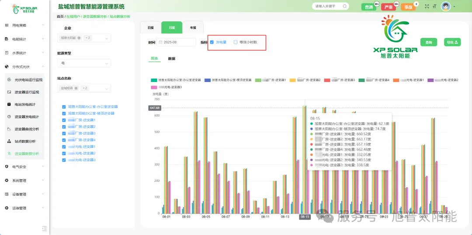Click the 导出 export button
This screenshot has width=472, height=235.
tap(452, 42)
